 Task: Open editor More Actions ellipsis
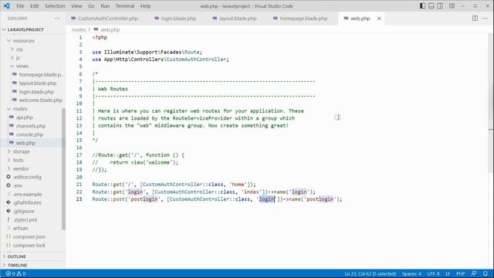tap(485, 19)
